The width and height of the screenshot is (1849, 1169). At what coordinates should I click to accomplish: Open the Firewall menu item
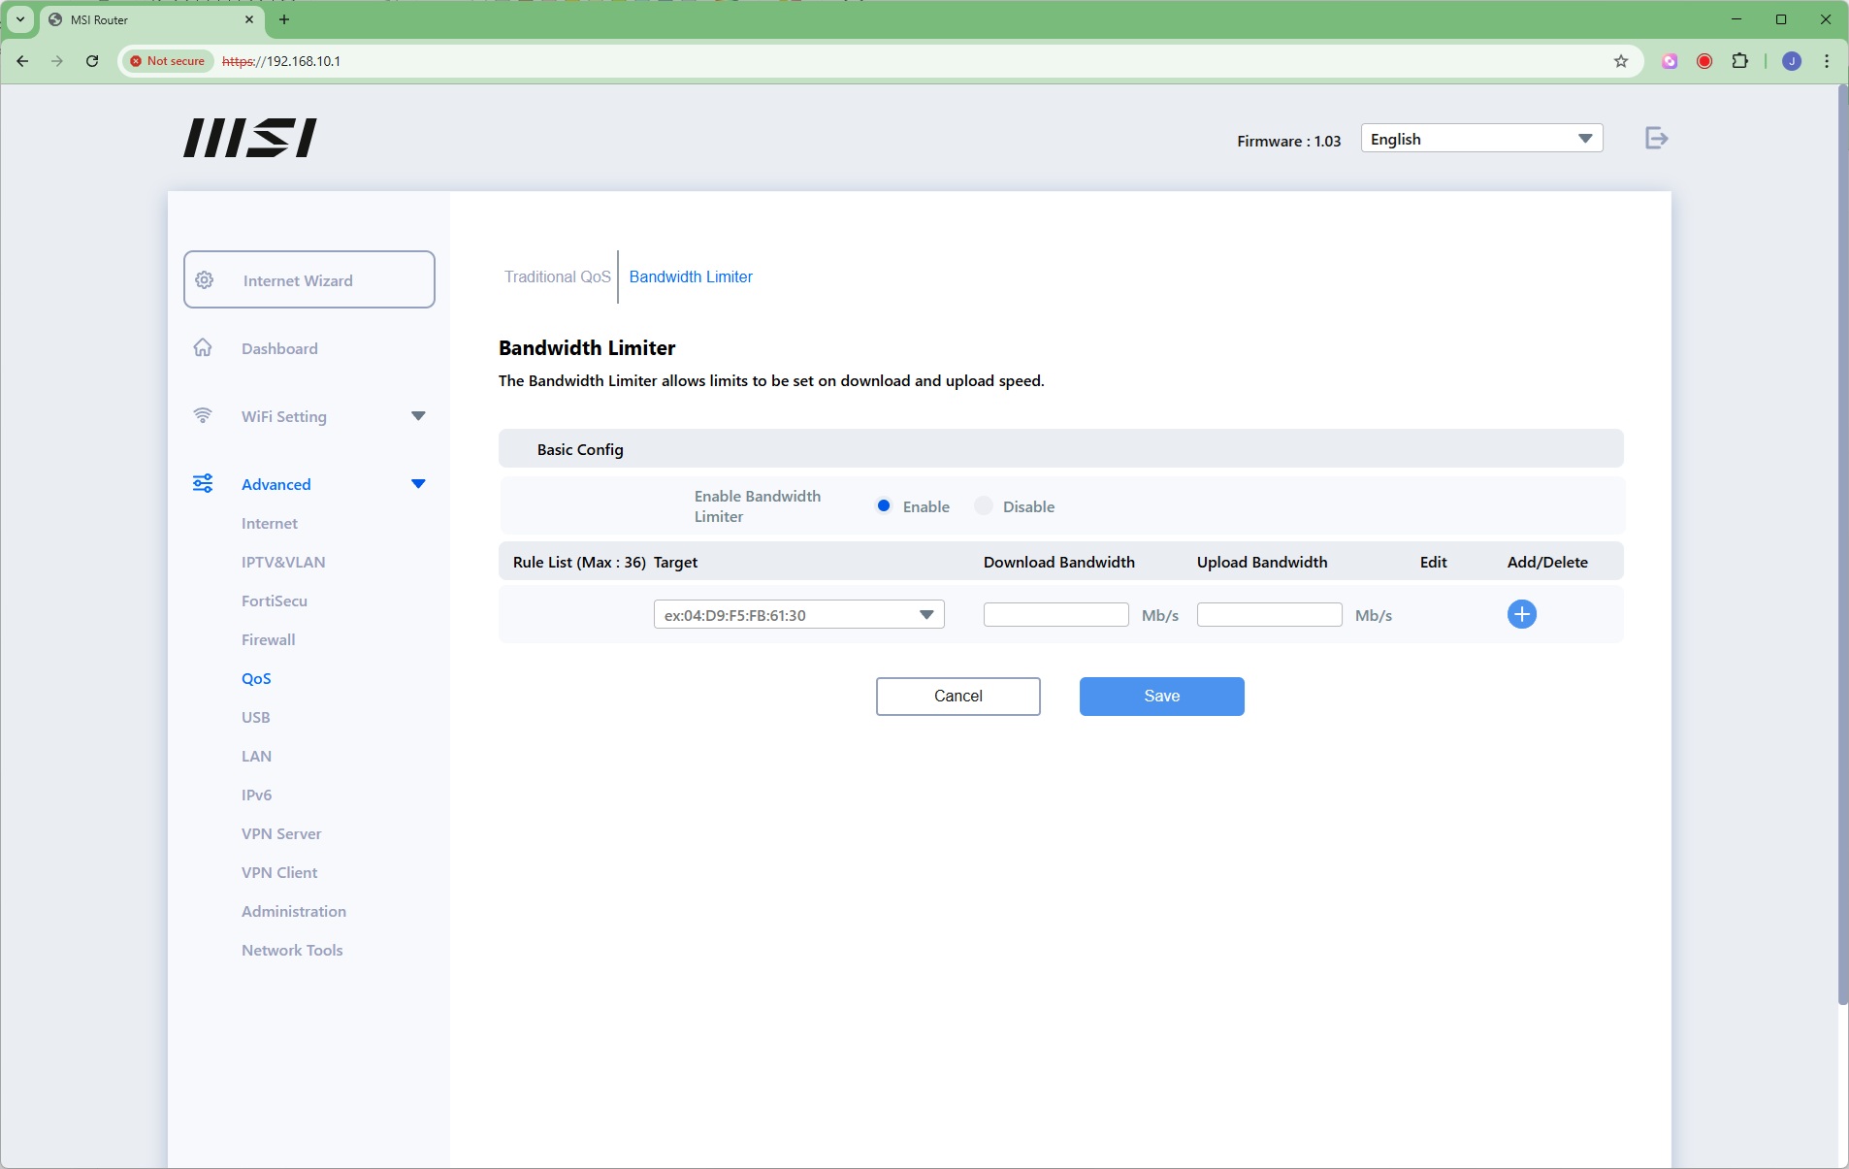click(268, 640)
